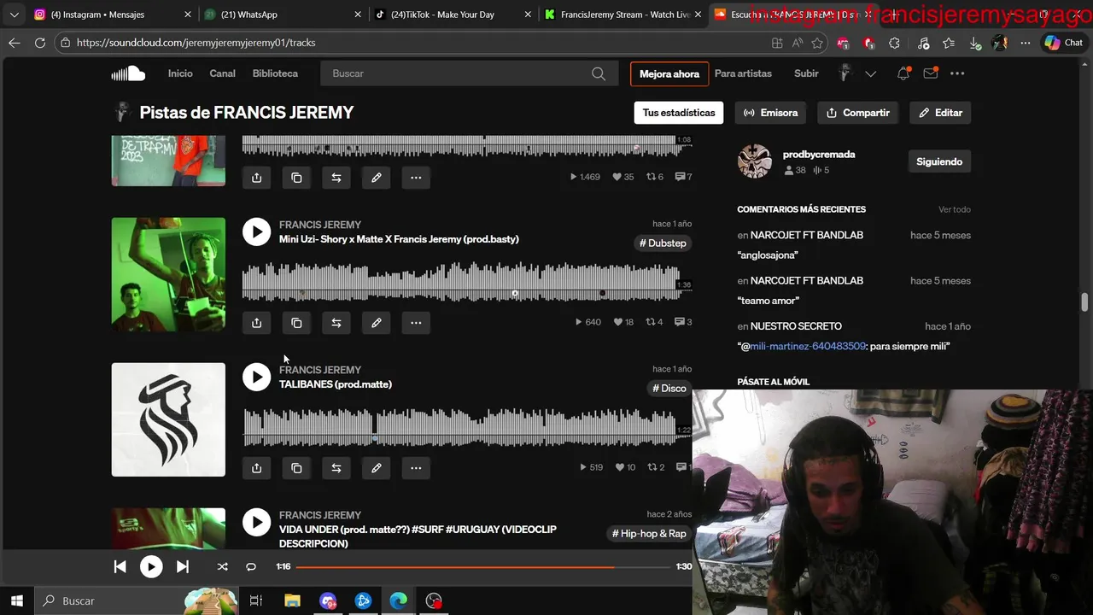Screen dimensions: 1093x615
Task: Expand the profile avatar dropdown chevron
Action: pos(870,73)
